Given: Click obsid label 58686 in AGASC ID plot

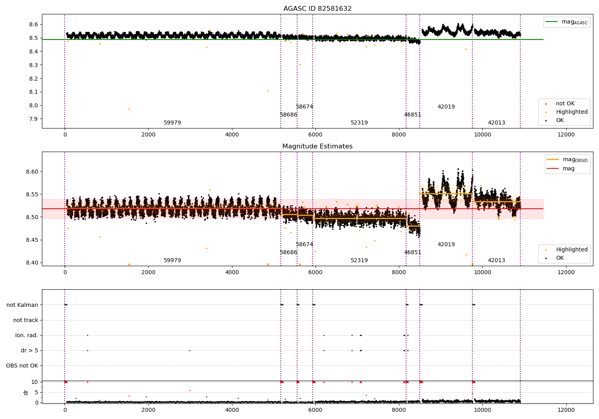Looking at the screenshot, I should click(x=288, y=115).
